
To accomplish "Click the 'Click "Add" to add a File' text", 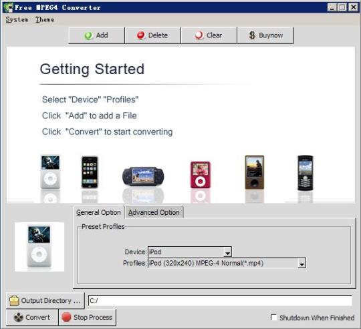I will point(90,115).
